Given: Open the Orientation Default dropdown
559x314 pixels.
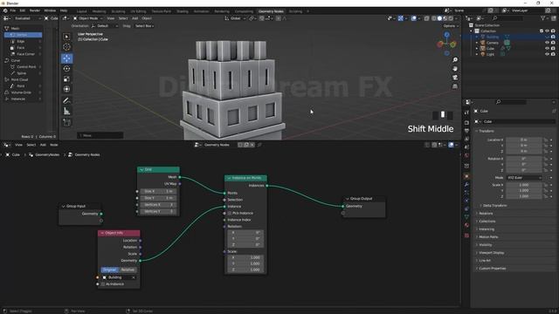Looking at the screenshot, I should [x=105, y=26].
